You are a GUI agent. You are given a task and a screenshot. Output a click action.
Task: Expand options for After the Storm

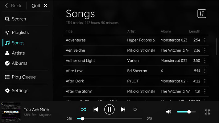click(x=205, y=91)
